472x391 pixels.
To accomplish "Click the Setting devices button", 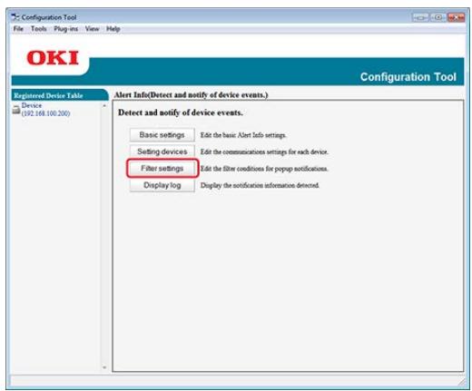I will (162, 152).
